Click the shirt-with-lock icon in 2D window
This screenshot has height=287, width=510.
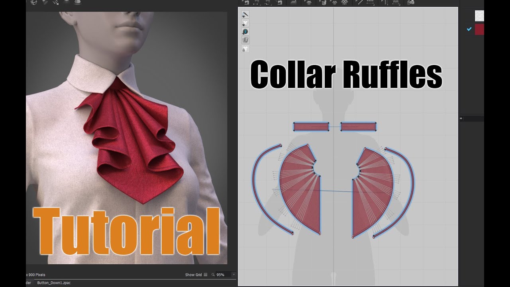pyautogui.click(x=245, y=49)
